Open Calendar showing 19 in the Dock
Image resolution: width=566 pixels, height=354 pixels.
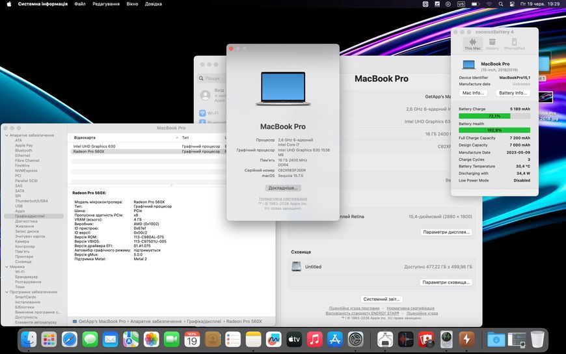coord(192,340)
